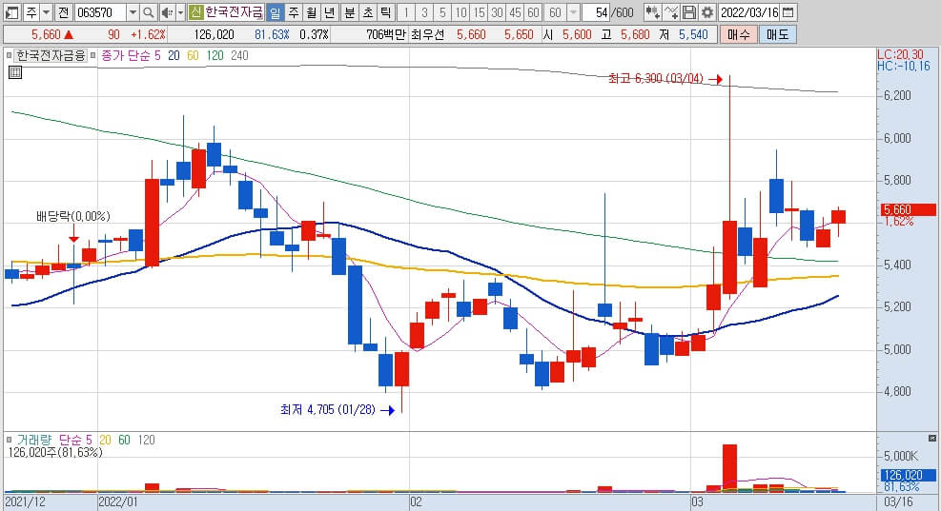
Task: Click the 20 moving average legend
Action: pos(174,56)
